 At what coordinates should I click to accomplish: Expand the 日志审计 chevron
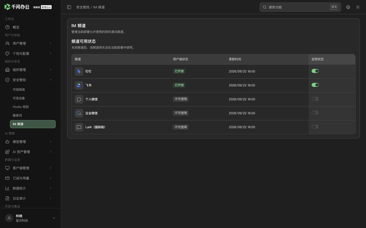click(51, 198)
